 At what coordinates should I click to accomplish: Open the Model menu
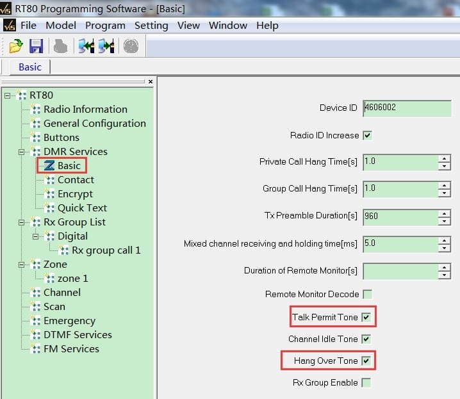click(61, 26)
